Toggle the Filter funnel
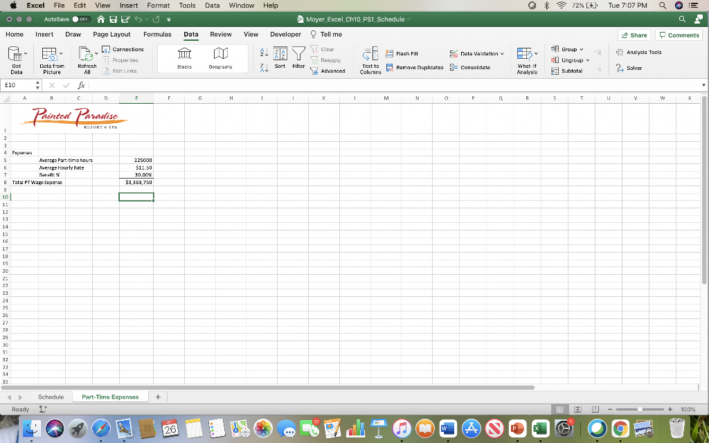Viewport: 709px width, 443px height. coord(298,58)
